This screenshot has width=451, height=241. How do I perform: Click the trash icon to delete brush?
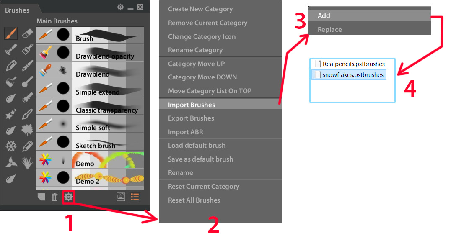pos(54,197)
